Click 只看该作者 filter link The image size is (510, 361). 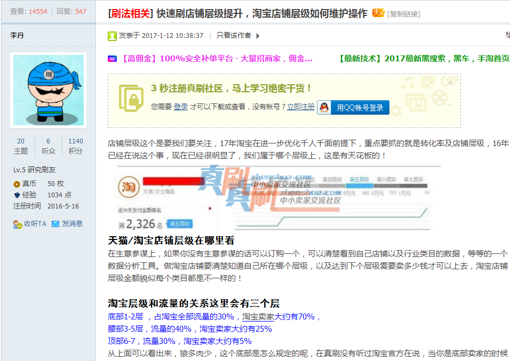[234, 35]
